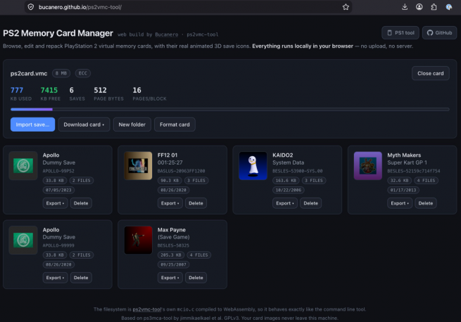Viewport: 461px width, 322px height.
Task: Open the GitHub link button
Action: click(440, 32)
